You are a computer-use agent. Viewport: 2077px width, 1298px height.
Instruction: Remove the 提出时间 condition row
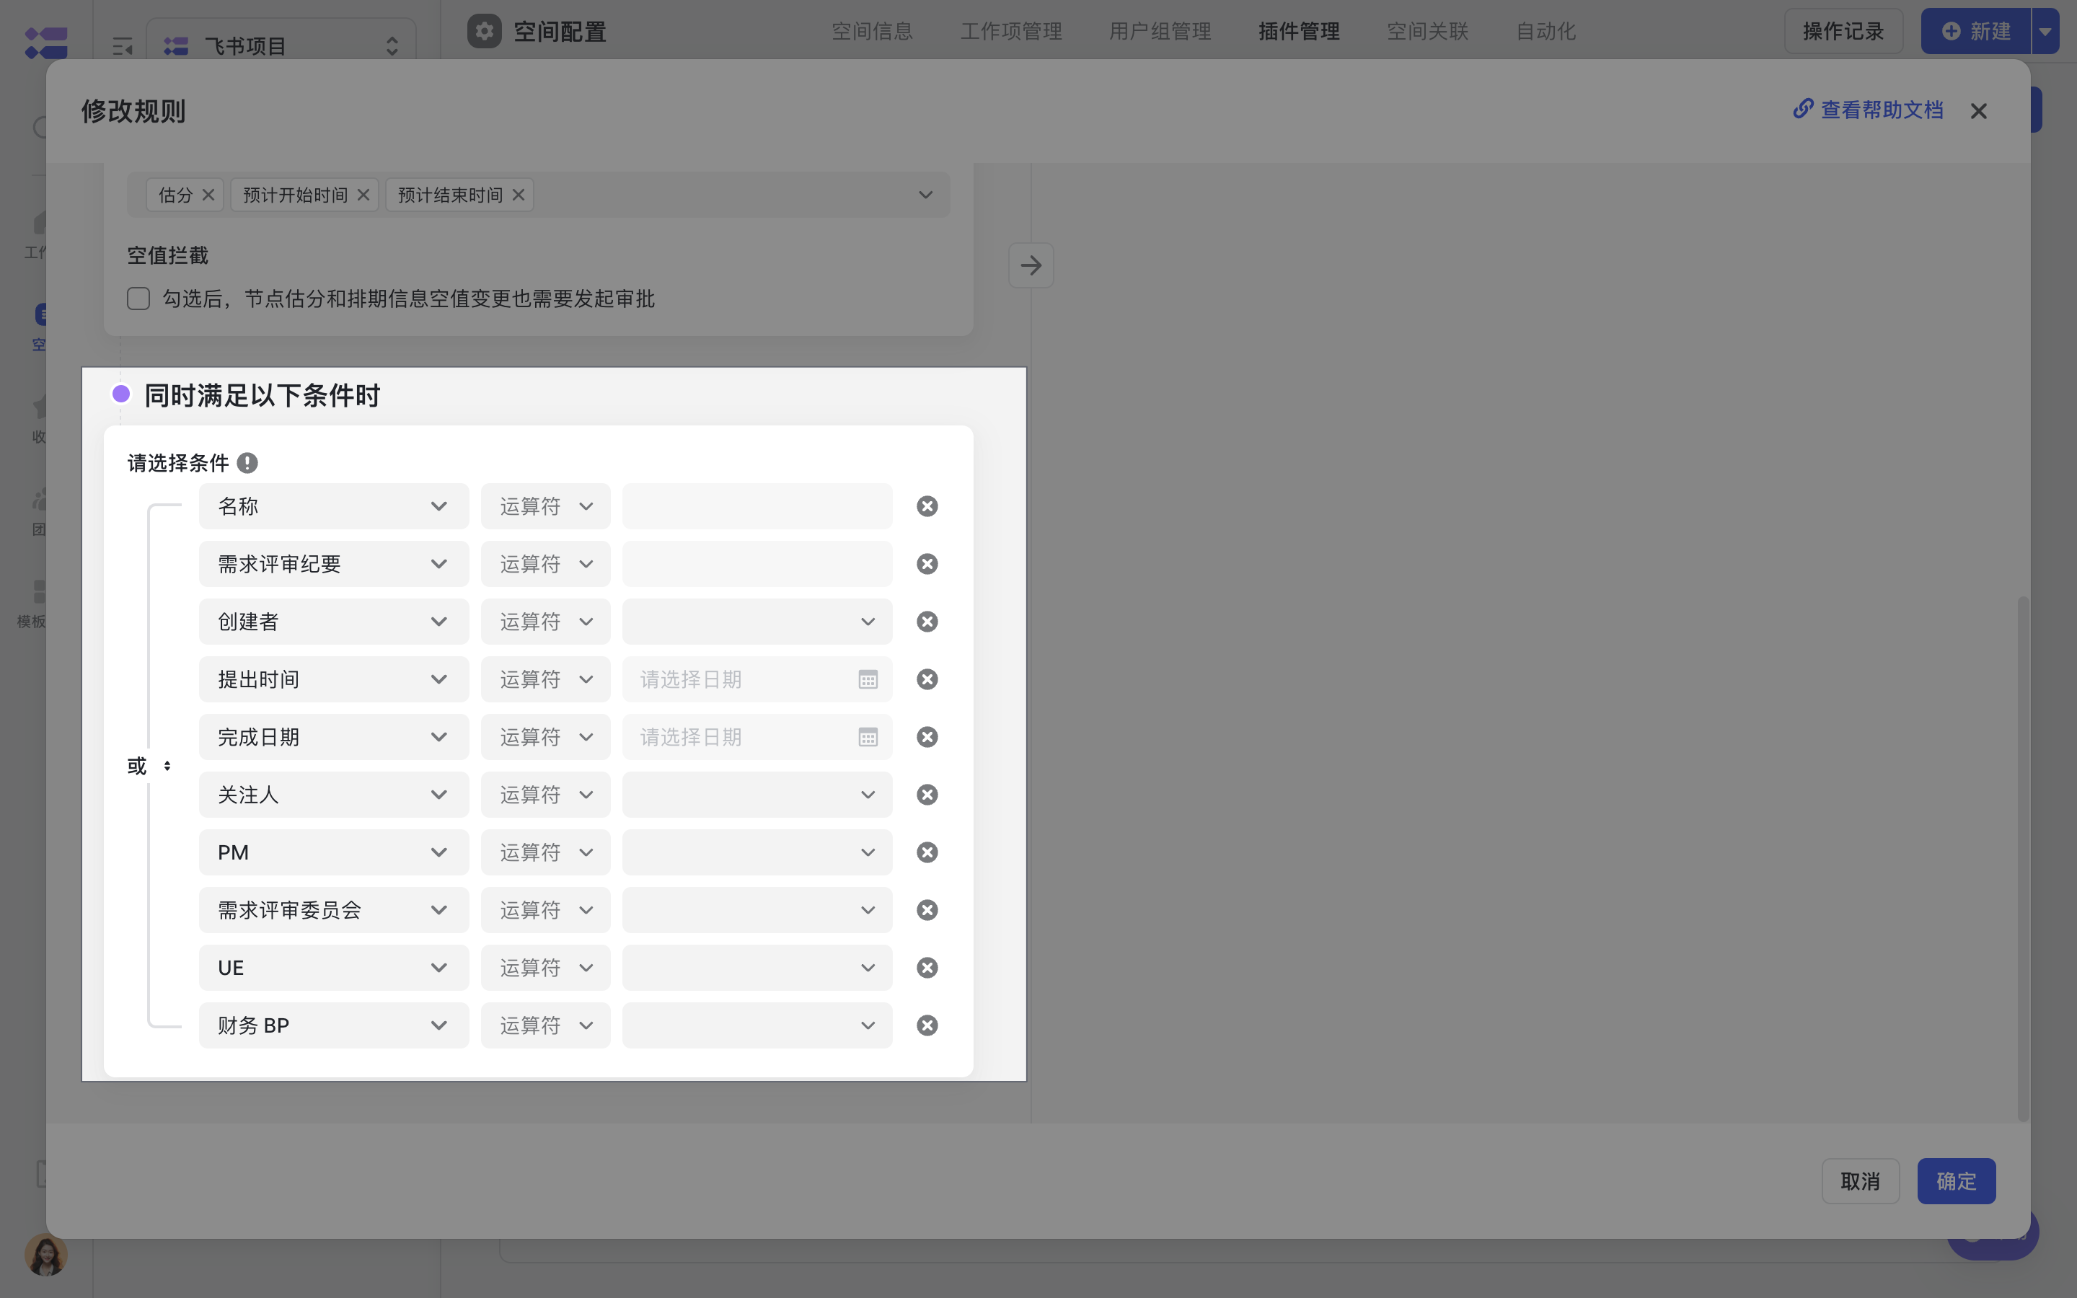pyautogui.click(x=927, y=679)
